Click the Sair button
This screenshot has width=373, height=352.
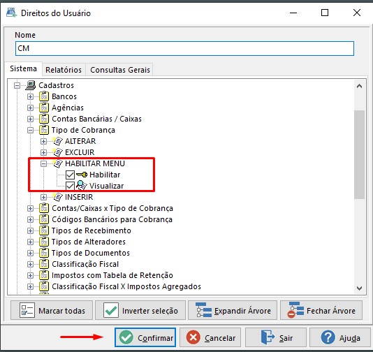tap(276, 337)
